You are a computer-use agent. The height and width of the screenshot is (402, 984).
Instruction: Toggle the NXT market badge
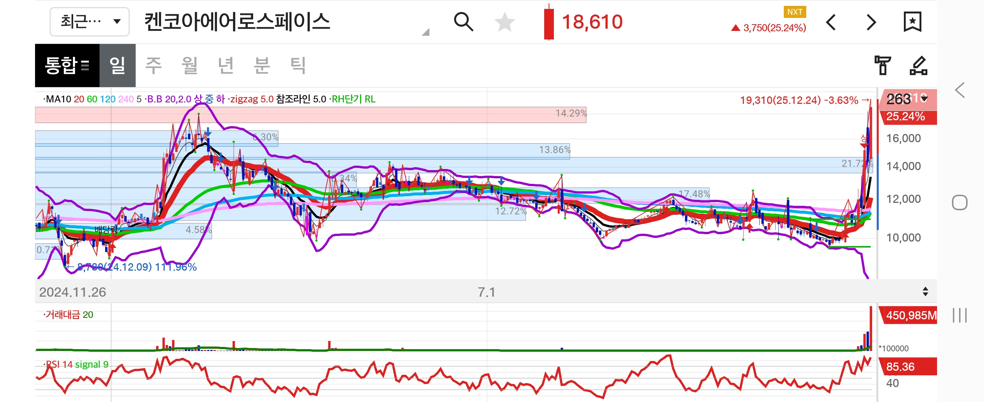(795, 12)
